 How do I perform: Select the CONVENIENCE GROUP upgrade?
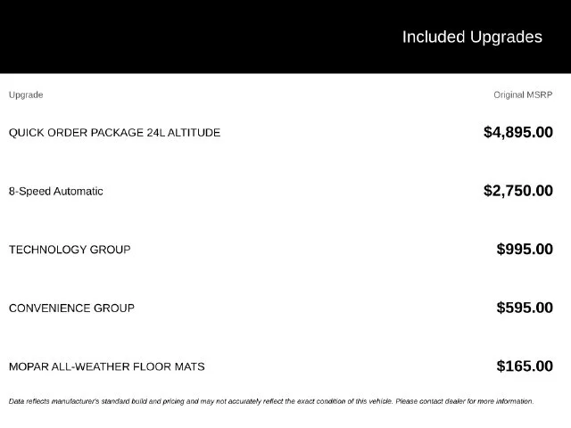coord(71,309)
